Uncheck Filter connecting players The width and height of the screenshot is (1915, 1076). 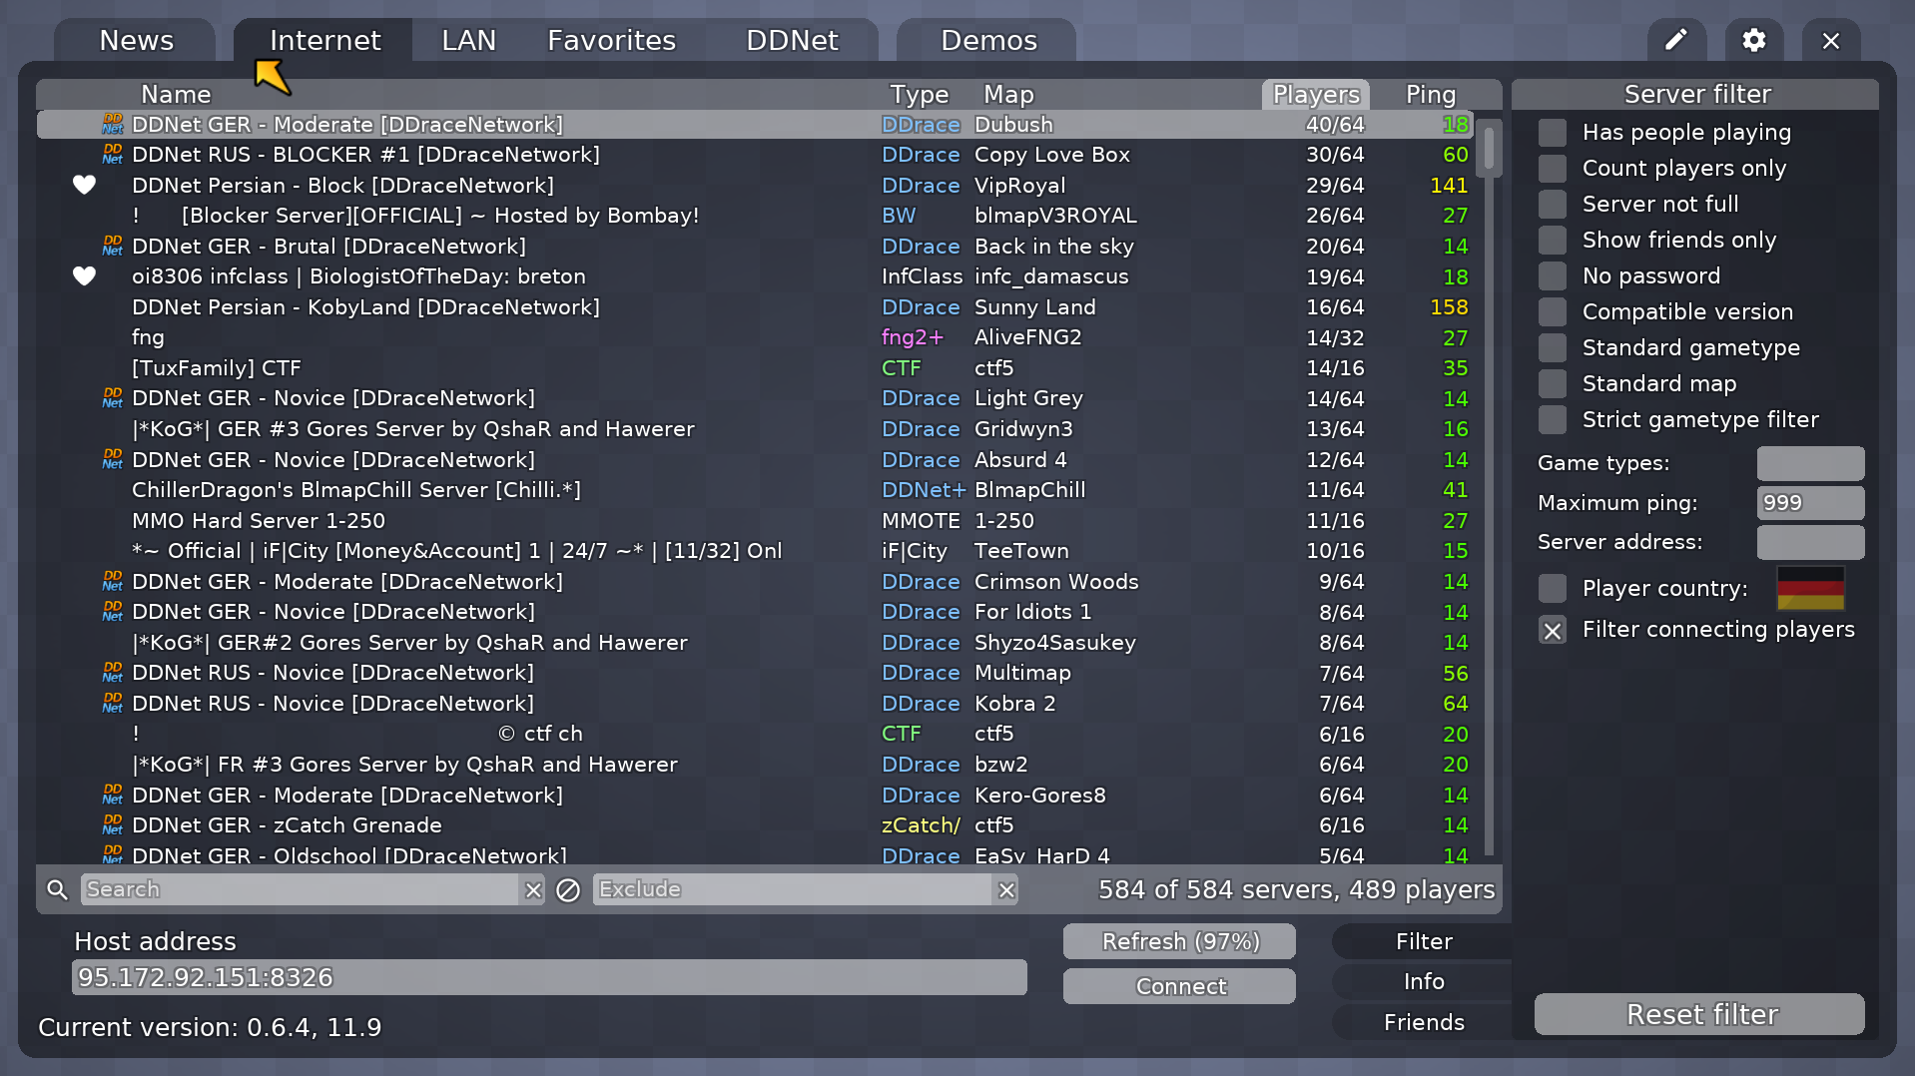[x=1552, y=630]
